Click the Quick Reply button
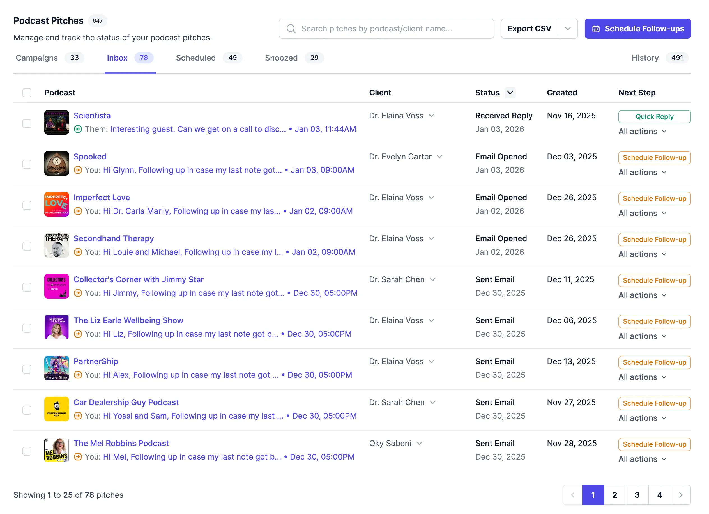This screenshot has width=709, height=514. click(x=654, y=117)
